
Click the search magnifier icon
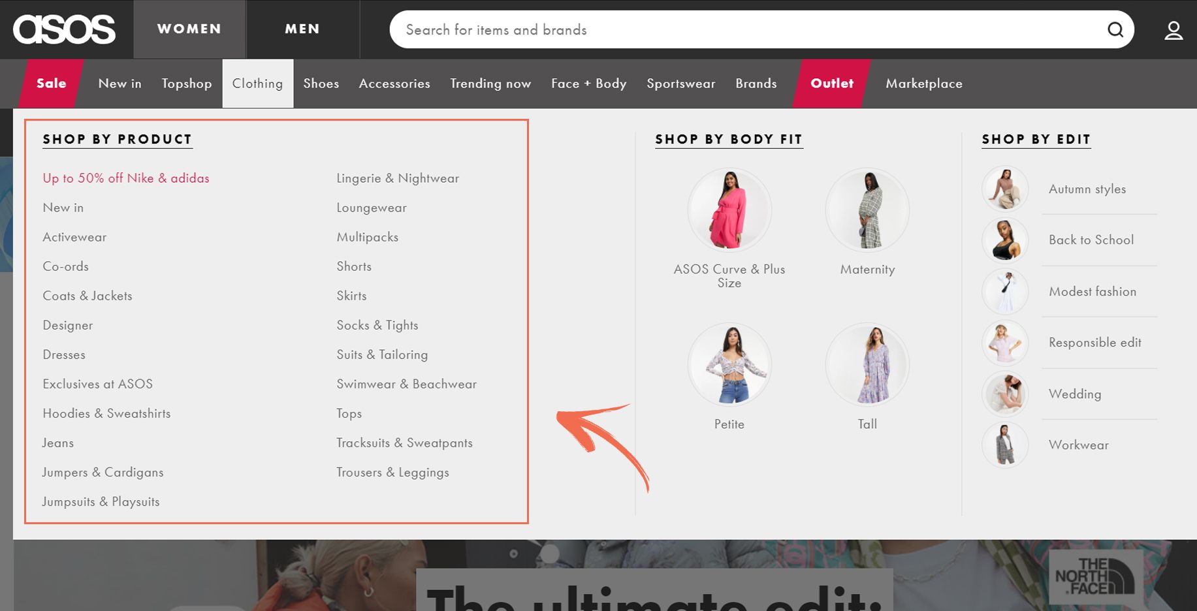click(1115, 29)
